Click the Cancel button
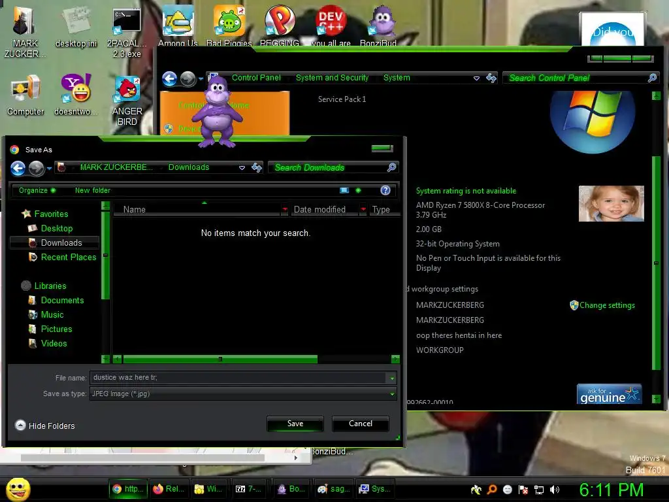This screenshot has width=669, height=502. (361, 424)
